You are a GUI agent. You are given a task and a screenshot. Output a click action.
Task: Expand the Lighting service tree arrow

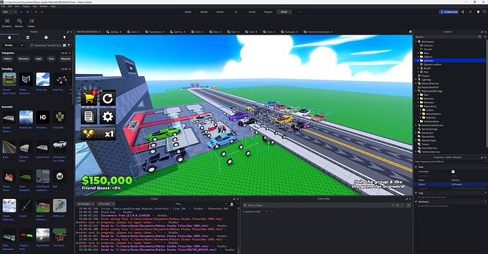pos(416,80)
